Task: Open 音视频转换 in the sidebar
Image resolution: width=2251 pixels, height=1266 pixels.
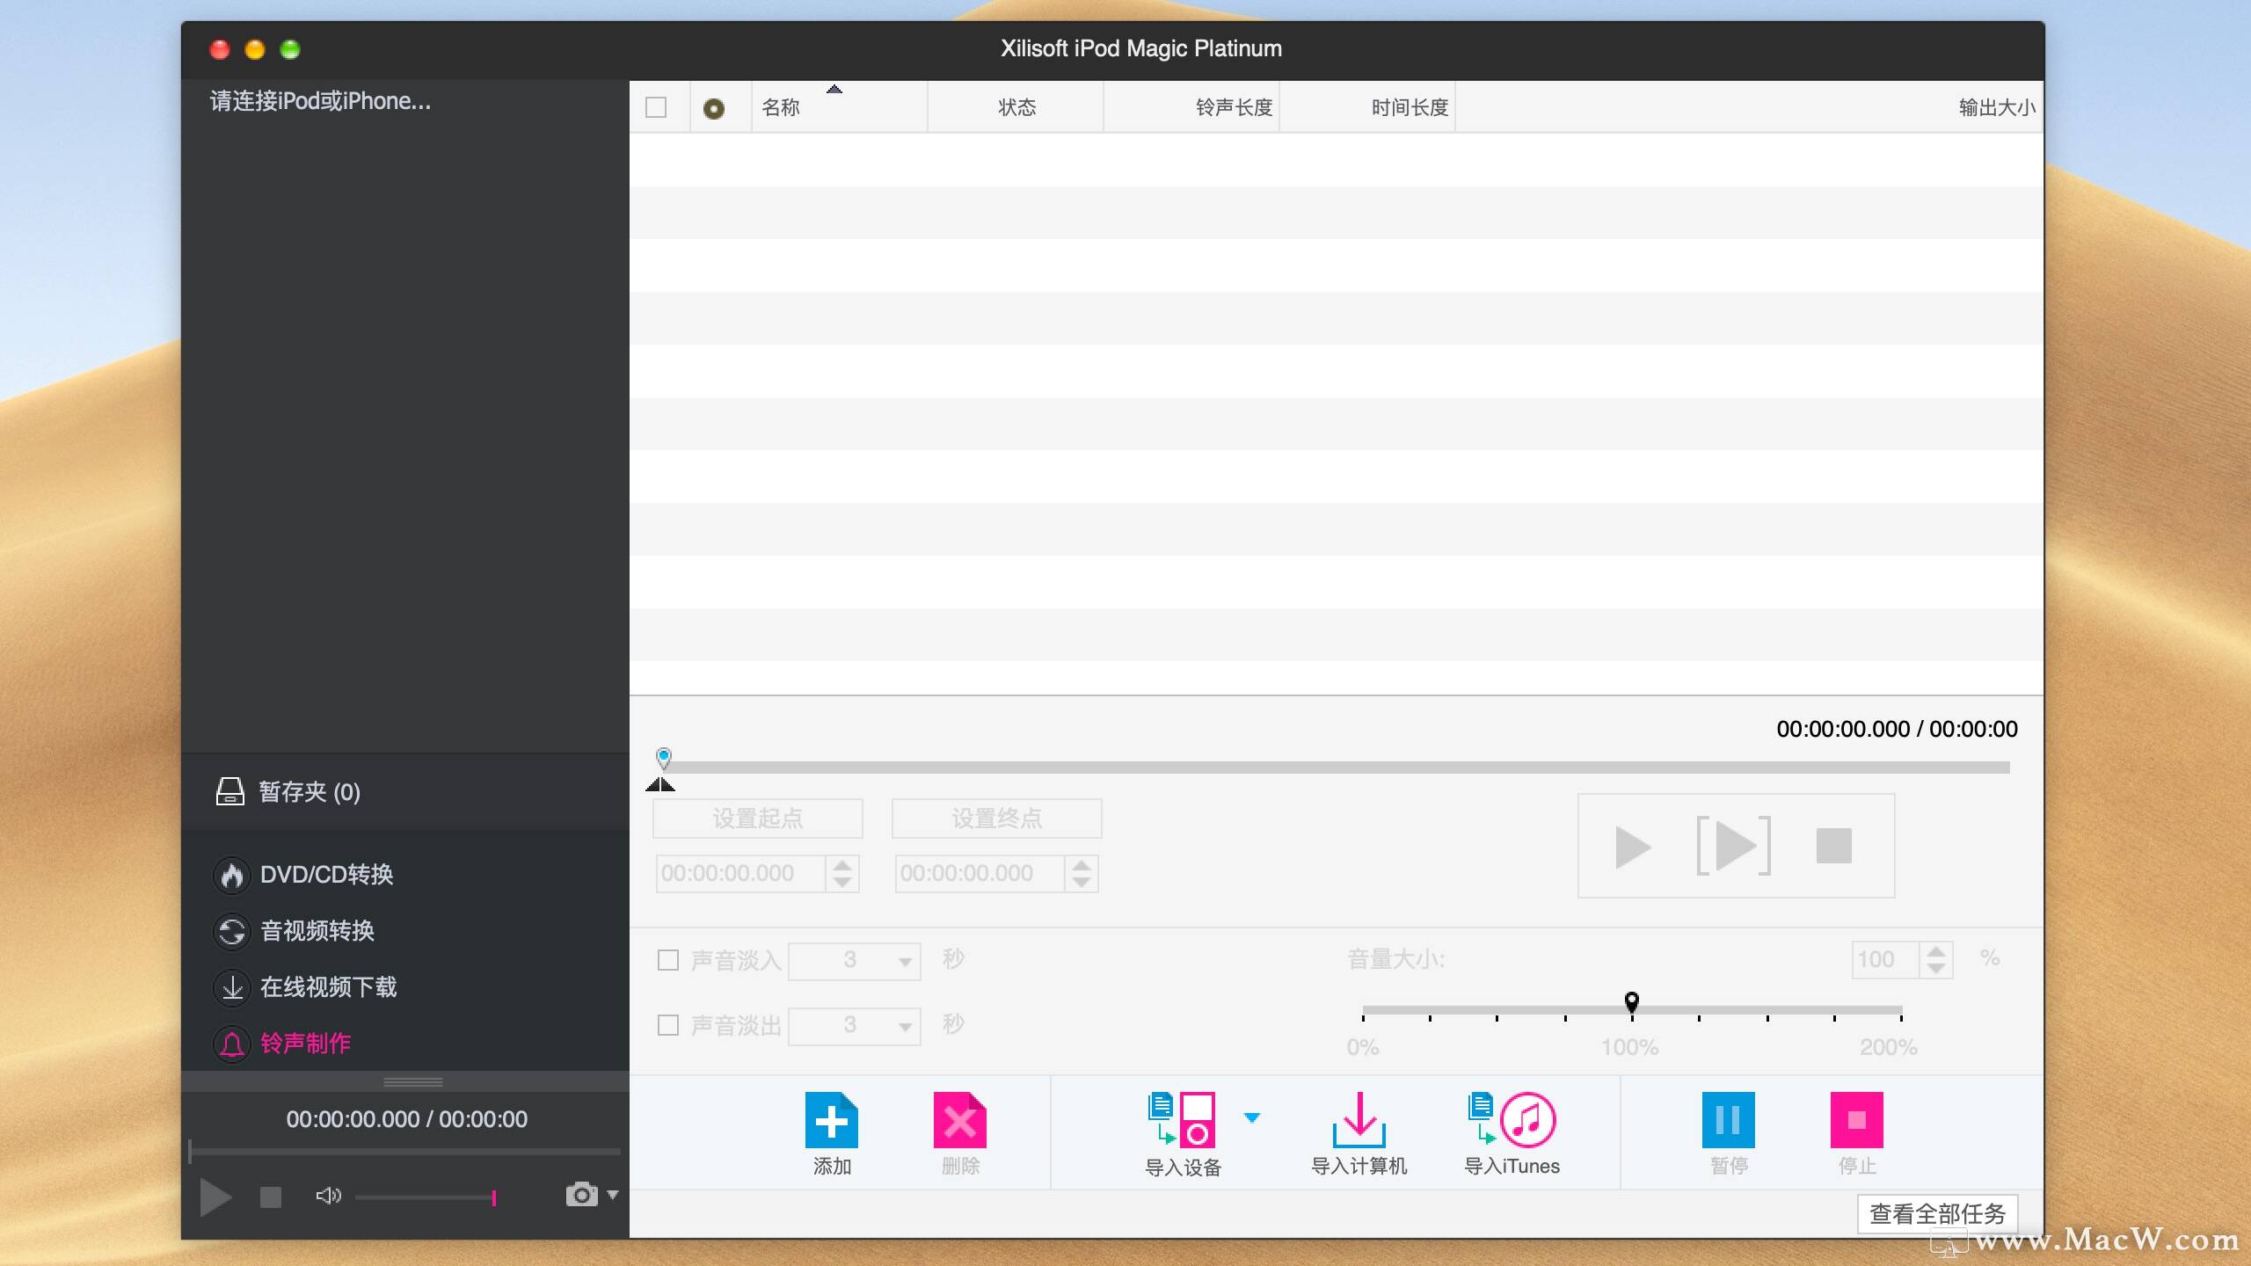Action: click(317, 931)
